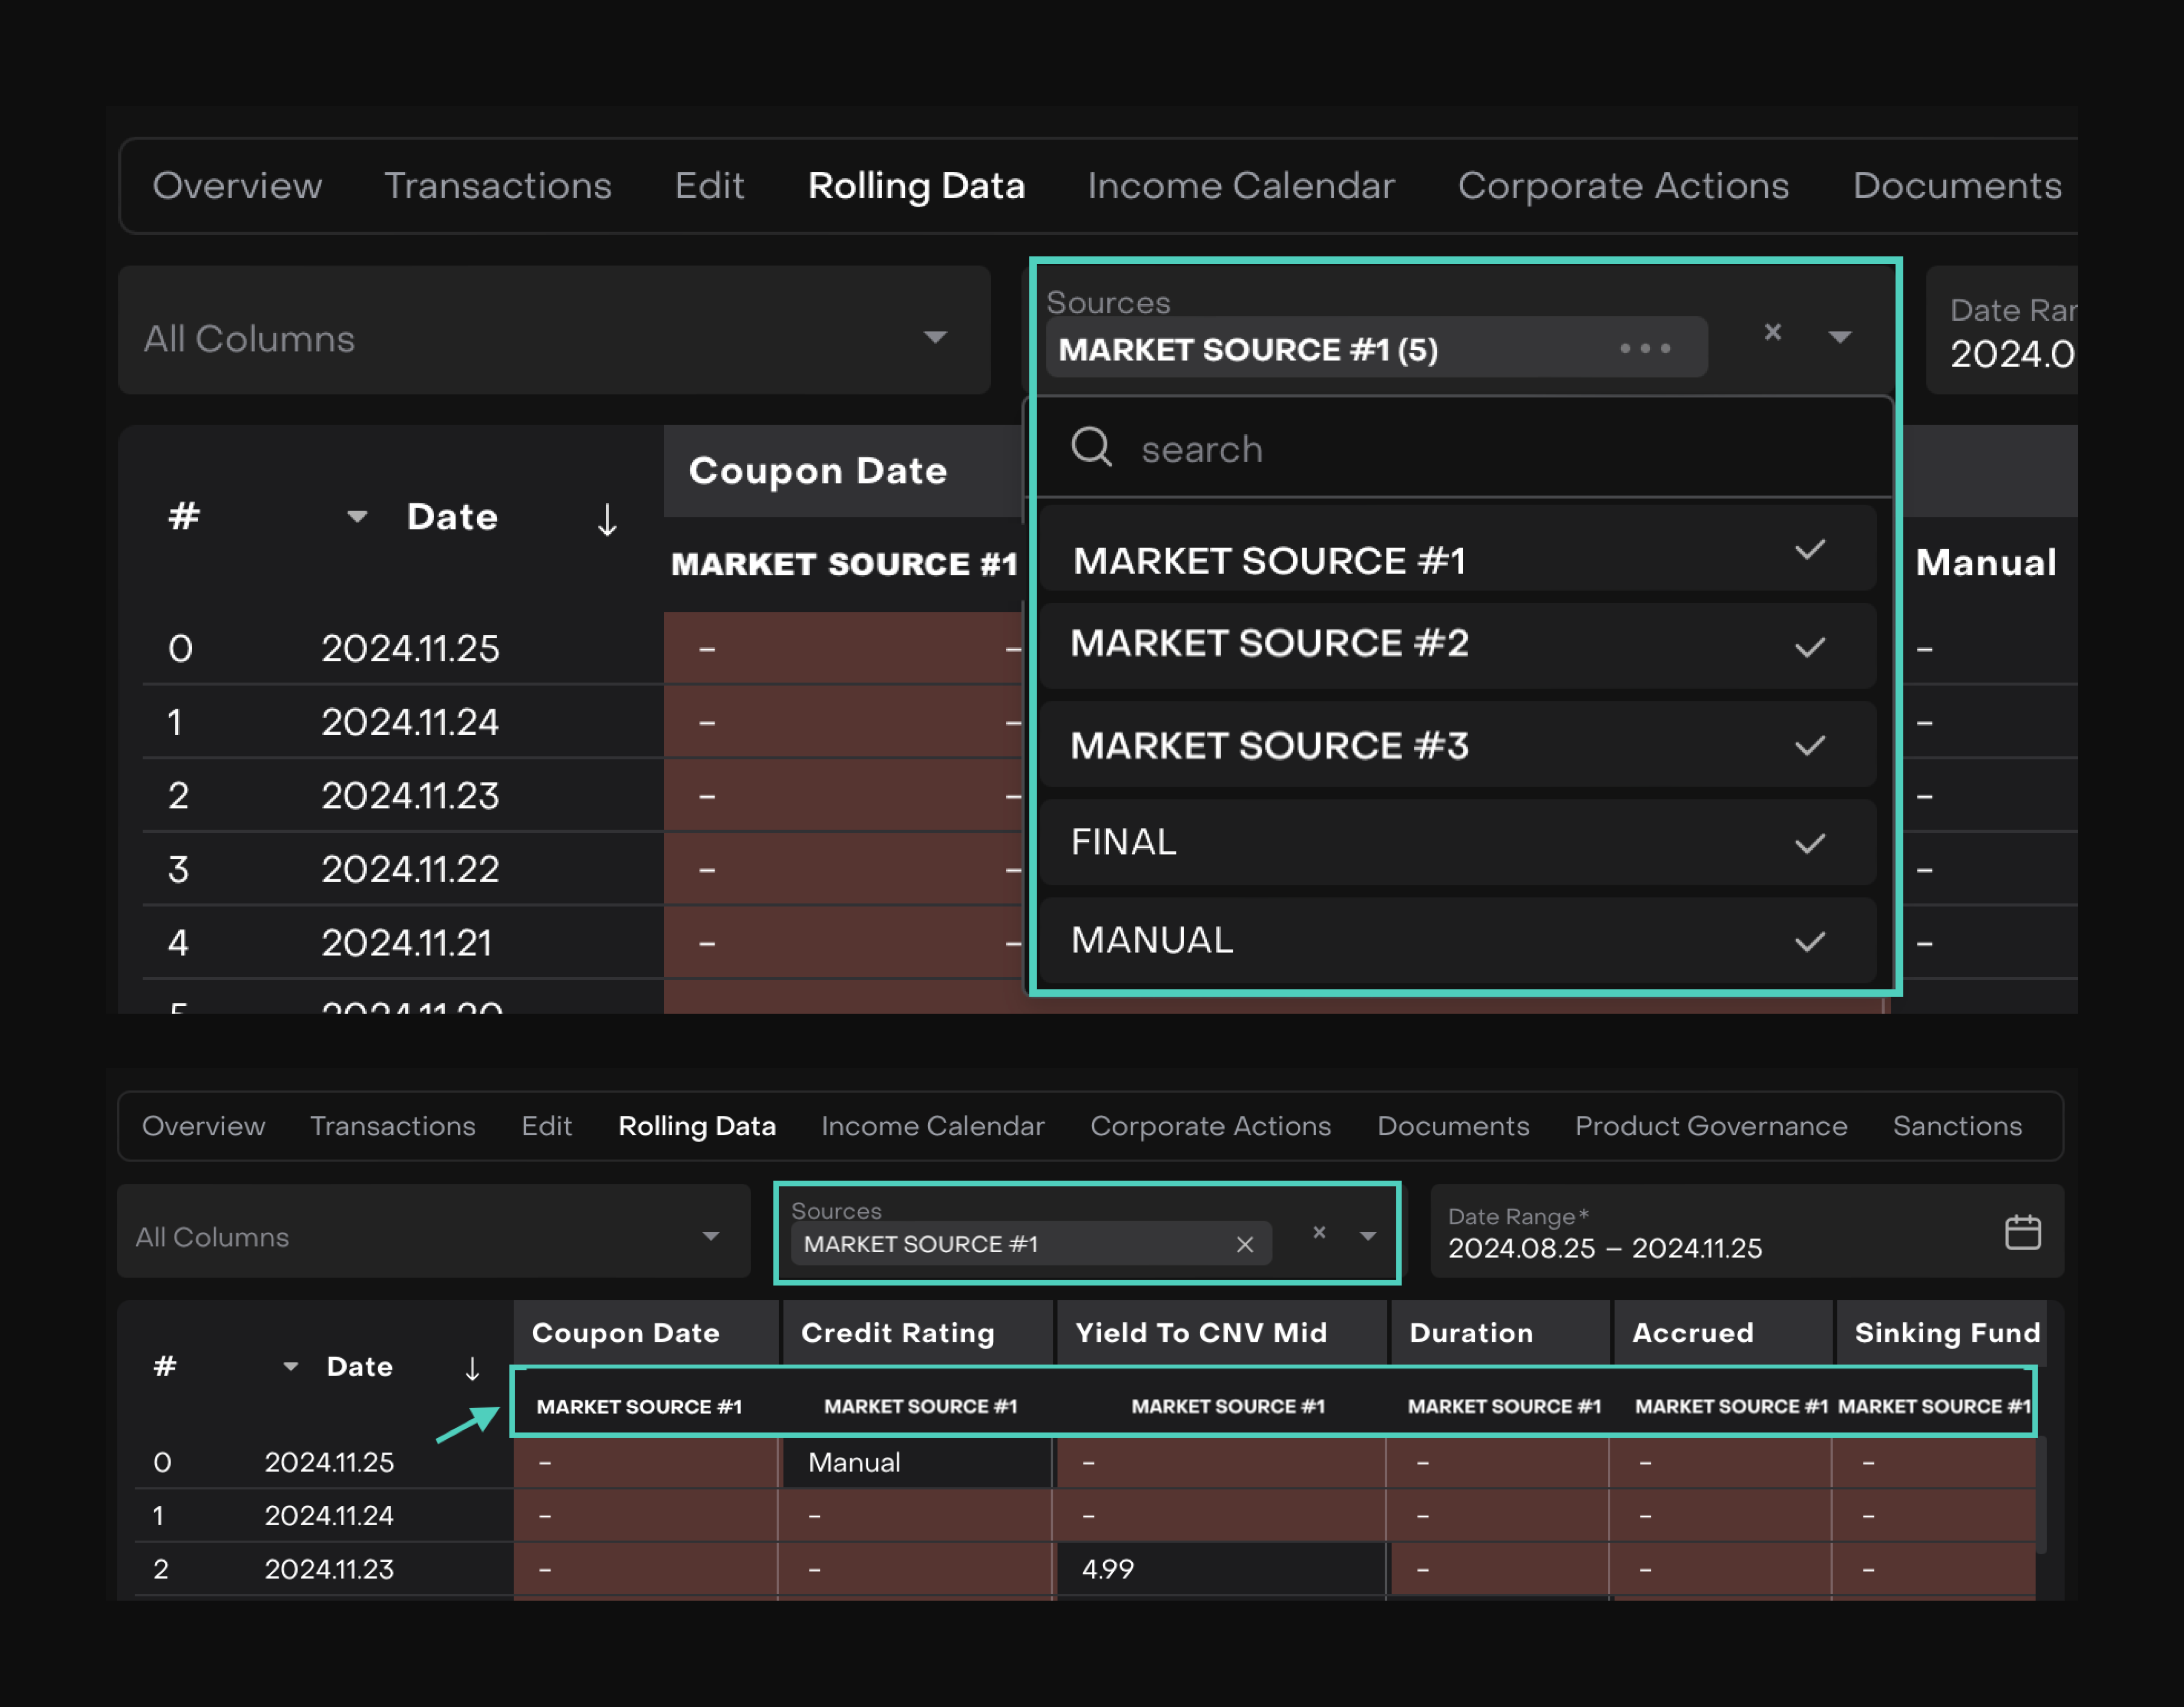Open the # column menu arrow in upper table
The height and width of the screenshot is (1707, 2184).
(357, 517)
